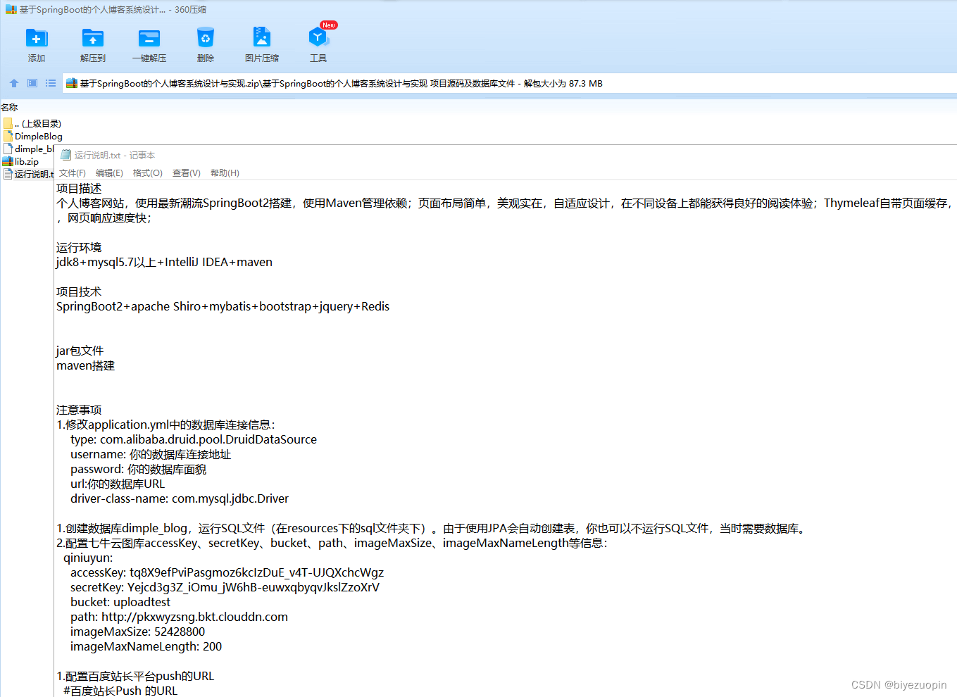
Task: Select the lib.zip archive entry
Action: [21, 161]
